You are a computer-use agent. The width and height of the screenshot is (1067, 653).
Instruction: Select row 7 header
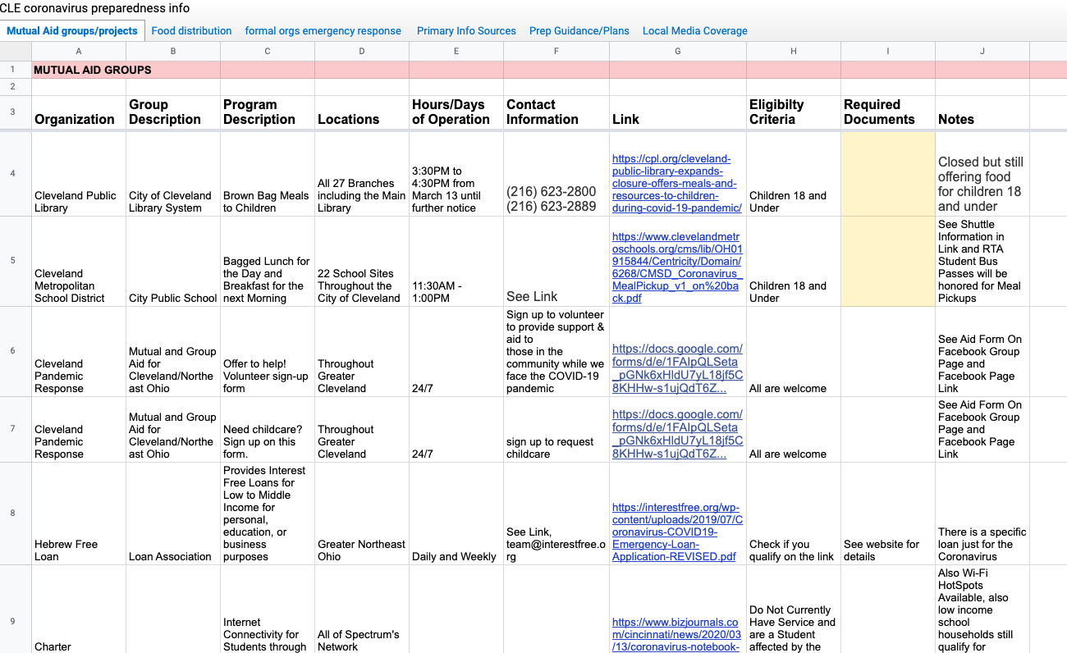[16, 430]
